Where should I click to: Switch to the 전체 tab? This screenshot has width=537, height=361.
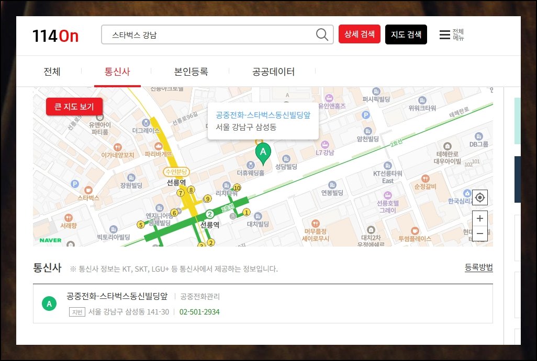pos(52,72)
